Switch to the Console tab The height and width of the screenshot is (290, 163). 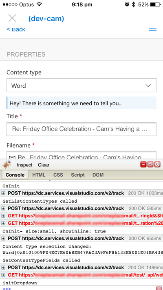click(x=15, y=175)
